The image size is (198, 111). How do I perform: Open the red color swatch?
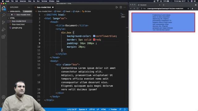tap(94, 40)
